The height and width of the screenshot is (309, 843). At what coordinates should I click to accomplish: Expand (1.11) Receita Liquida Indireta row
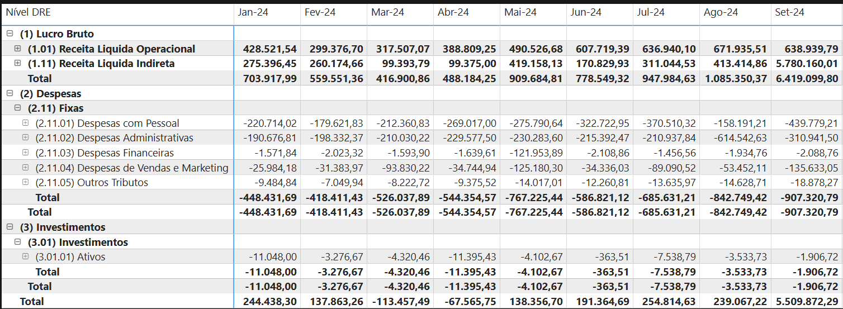click(17, 63)
